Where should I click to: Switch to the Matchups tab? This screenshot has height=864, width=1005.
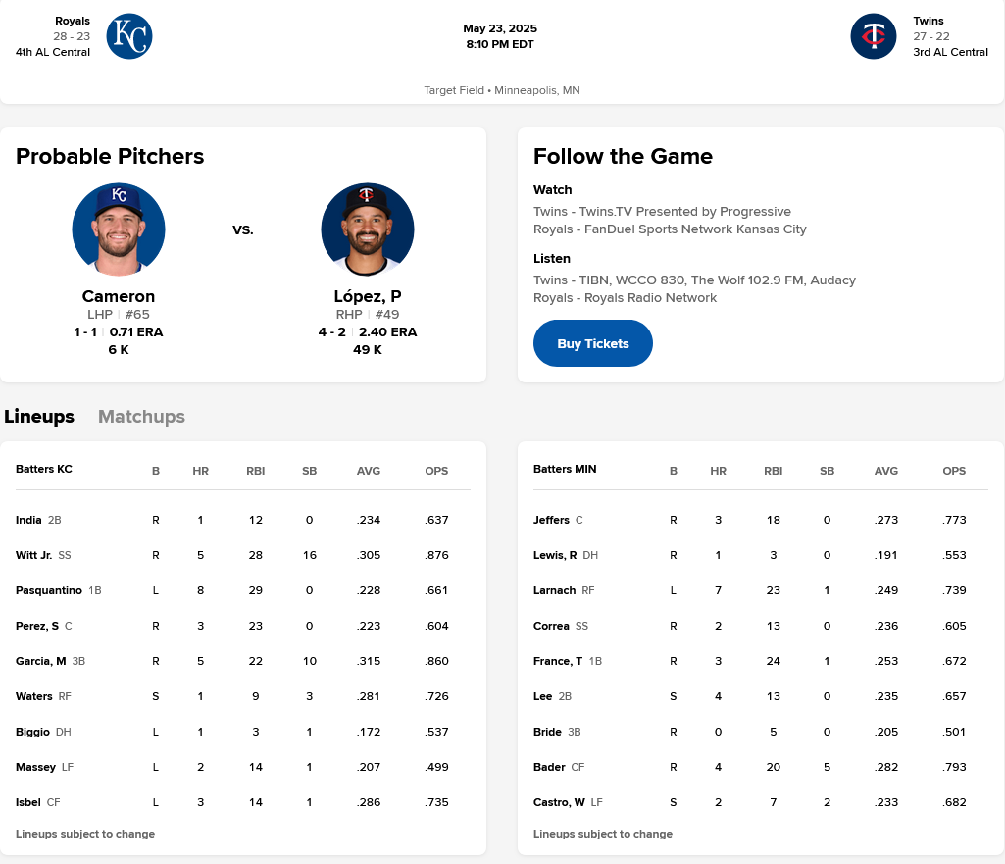[x=141, y=417]
